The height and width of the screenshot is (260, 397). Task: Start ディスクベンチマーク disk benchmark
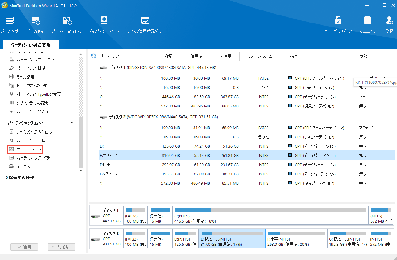[104, 25]
